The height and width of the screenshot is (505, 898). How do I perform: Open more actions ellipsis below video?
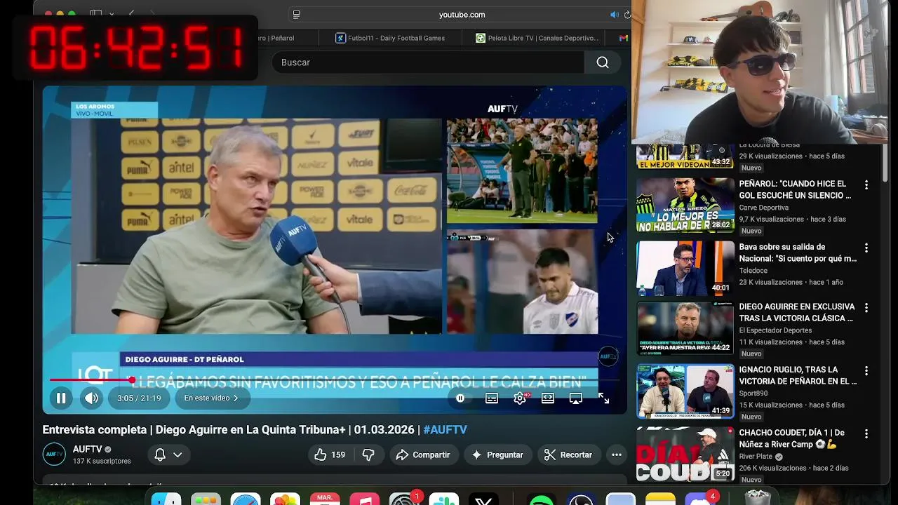tap(617, 454)
